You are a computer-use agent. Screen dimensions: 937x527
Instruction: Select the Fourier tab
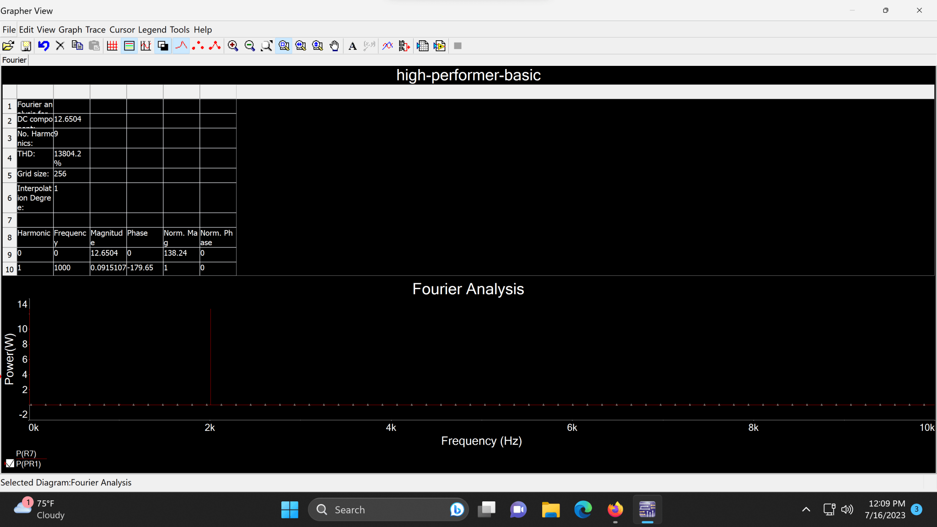pyautogui.click(x=14, y=60)
